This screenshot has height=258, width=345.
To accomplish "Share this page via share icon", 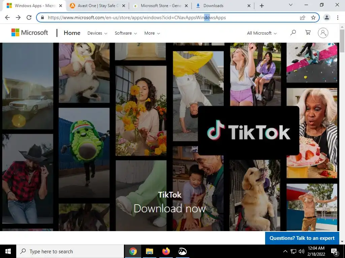I will pos(303,17).
